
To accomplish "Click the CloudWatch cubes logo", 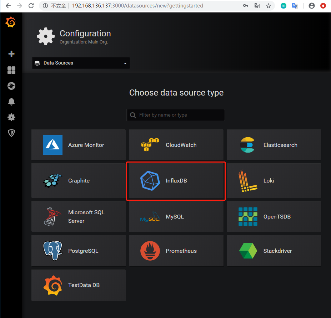I will point(150,145).
